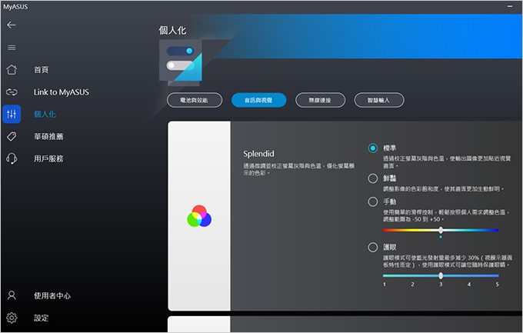
Task: Select the 鮮豔 radio button
Action: click(x=372, y=178)
